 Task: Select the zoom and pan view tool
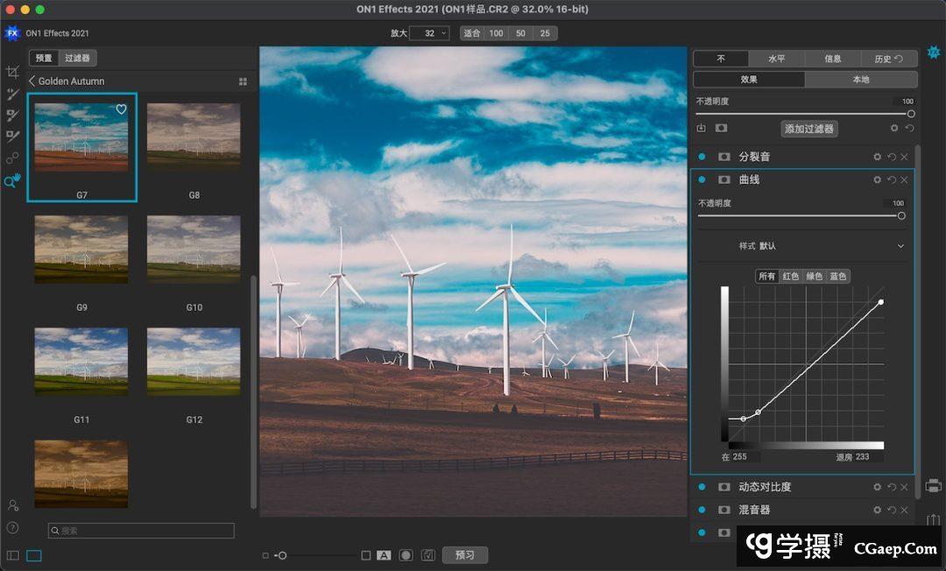coord(12,181)
